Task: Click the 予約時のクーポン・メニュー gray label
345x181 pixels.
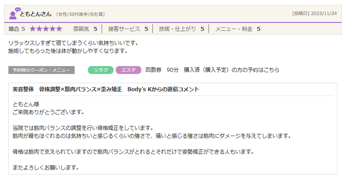Action: (42, 70)
